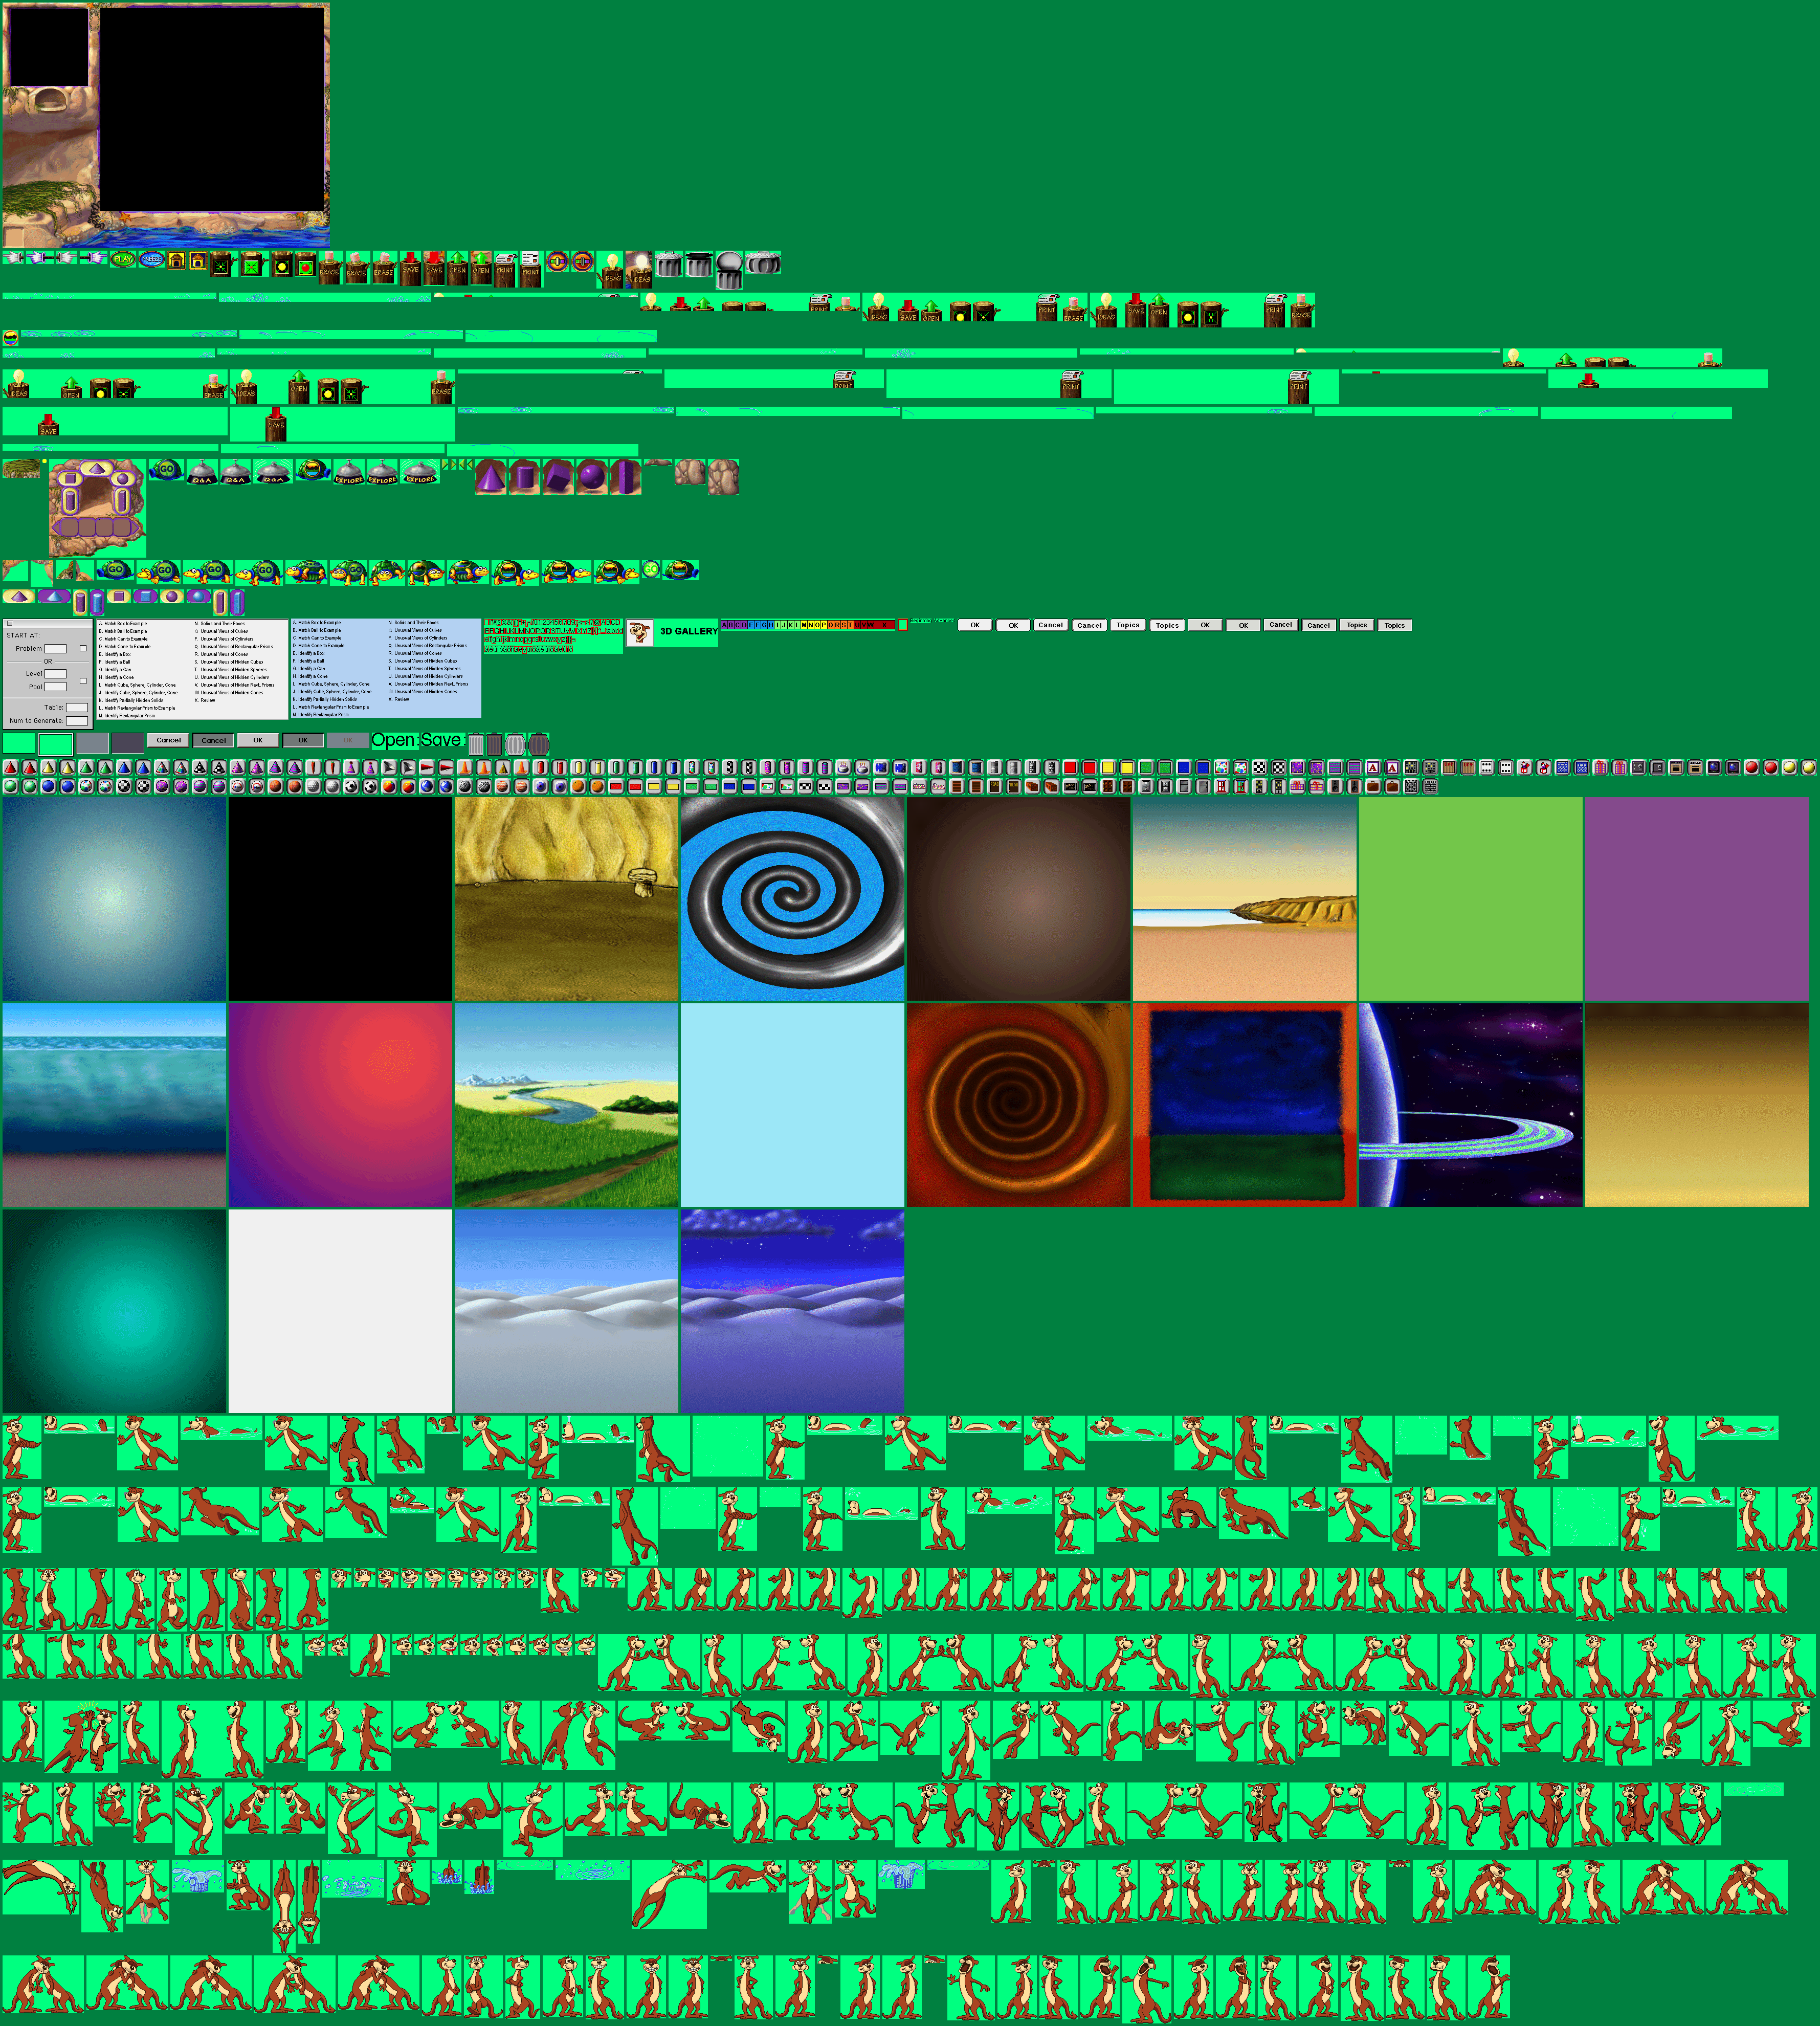Toggle the checkbox beside the Problem field
Screen dimensions: 1820x2026
click(83, 648)
